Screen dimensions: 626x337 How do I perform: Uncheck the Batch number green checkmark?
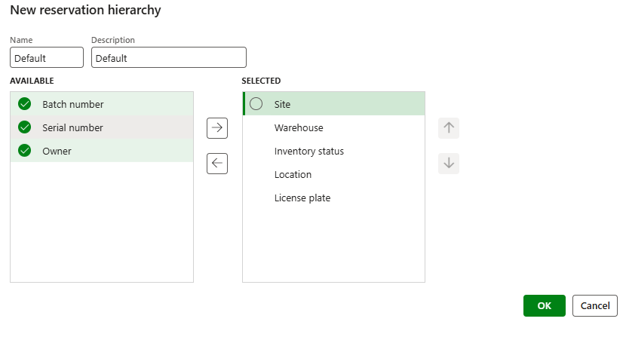24,104
